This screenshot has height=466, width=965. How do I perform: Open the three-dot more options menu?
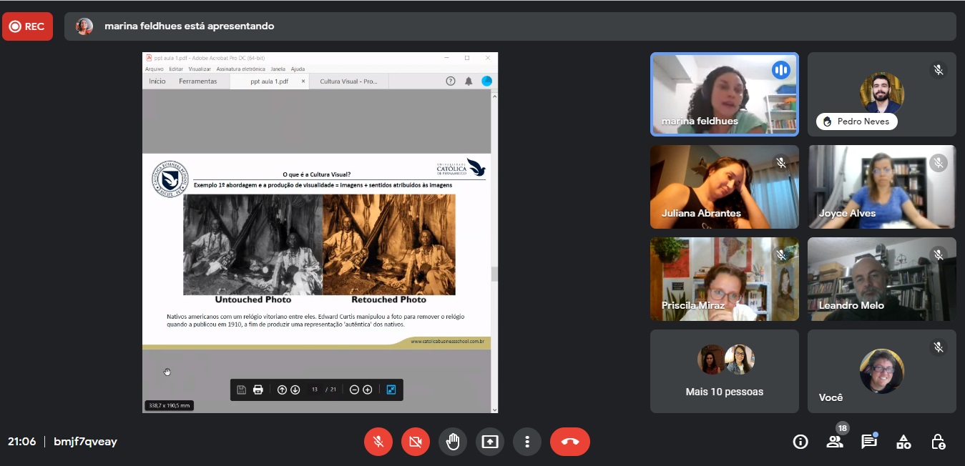point(527,442)
